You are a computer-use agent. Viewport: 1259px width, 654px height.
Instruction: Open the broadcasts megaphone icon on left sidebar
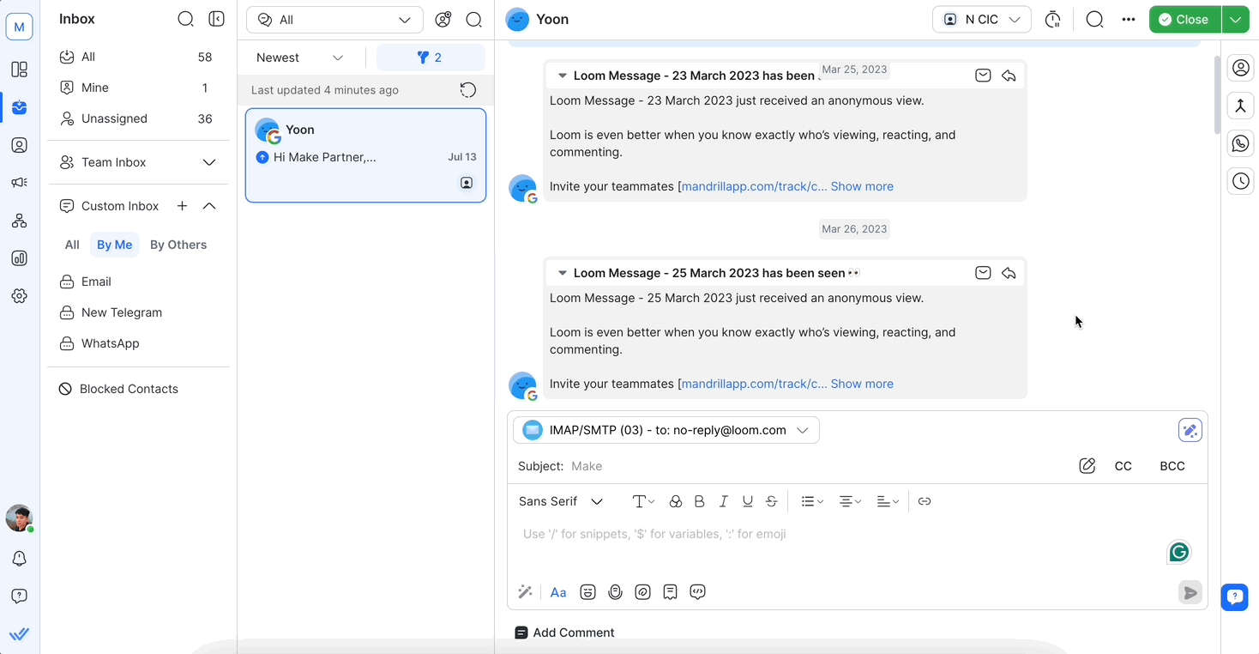coord(19,182)
